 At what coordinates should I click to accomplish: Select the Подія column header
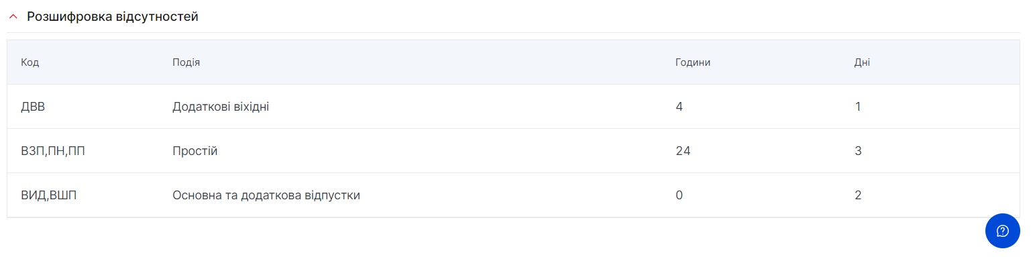coord(186,62)
